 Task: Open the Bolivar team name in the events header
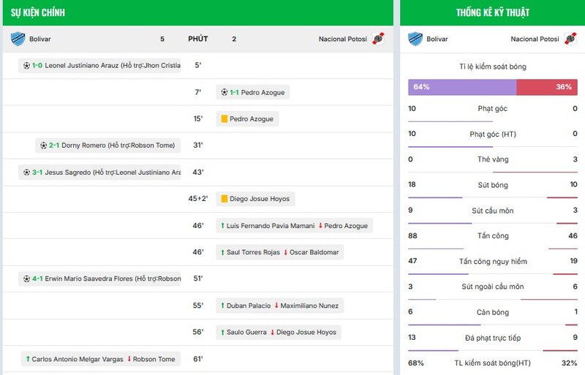40,39
